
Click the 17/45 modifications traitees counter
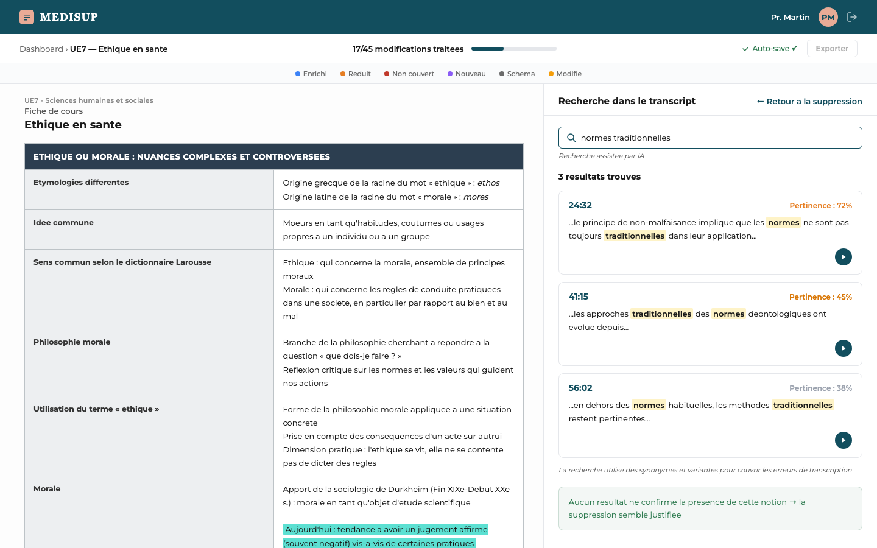point(408,49)
